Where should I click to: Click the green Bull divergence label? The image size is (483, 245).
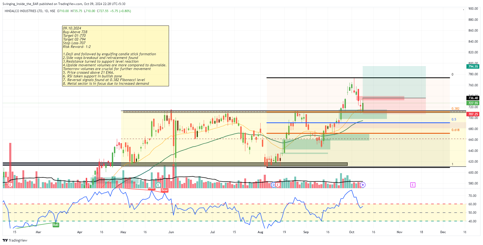click(x=56, y=225)
